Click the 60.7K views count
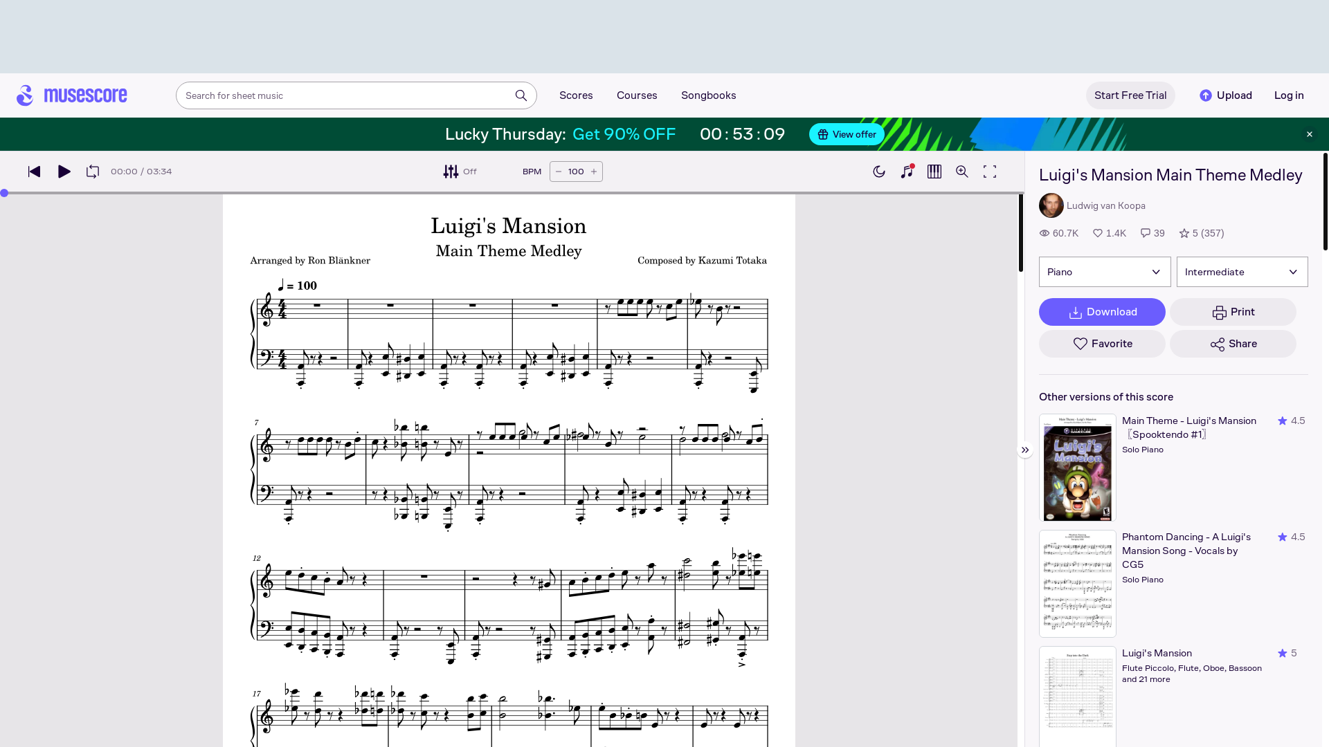Screen dimensions: 1329x747 coord(1059,233)
